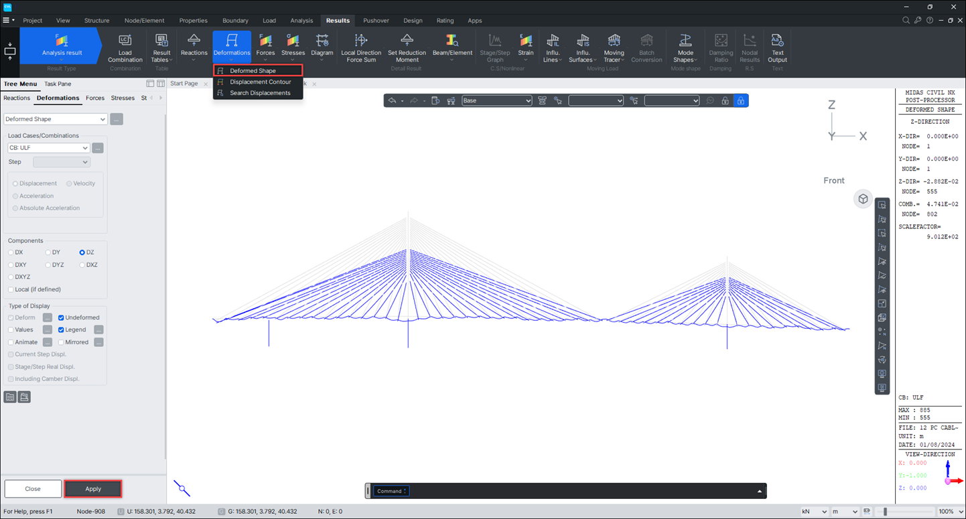The image size is (966, 519).
Task: Uncheck the Undeformed checkbox
Action: coord(61,317)
